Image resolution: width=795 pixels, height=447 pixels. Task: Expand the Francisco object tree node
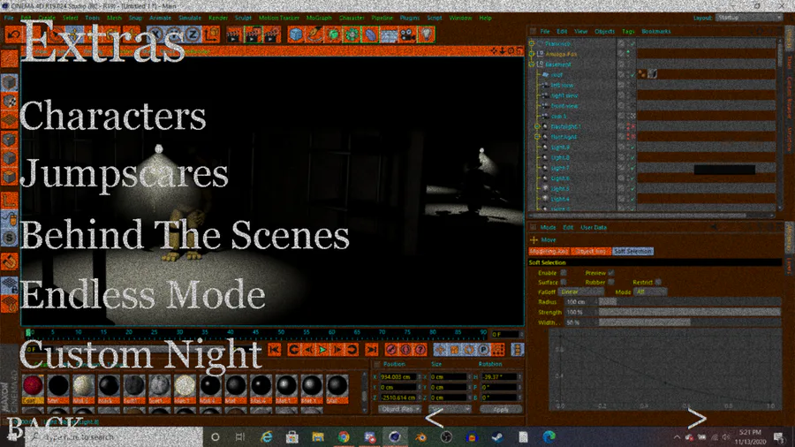pos(532,43)
